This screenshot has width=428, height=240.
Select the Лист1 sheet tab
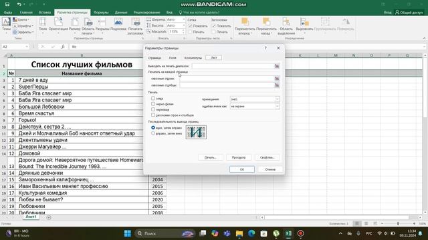click(x=31, y=217)
